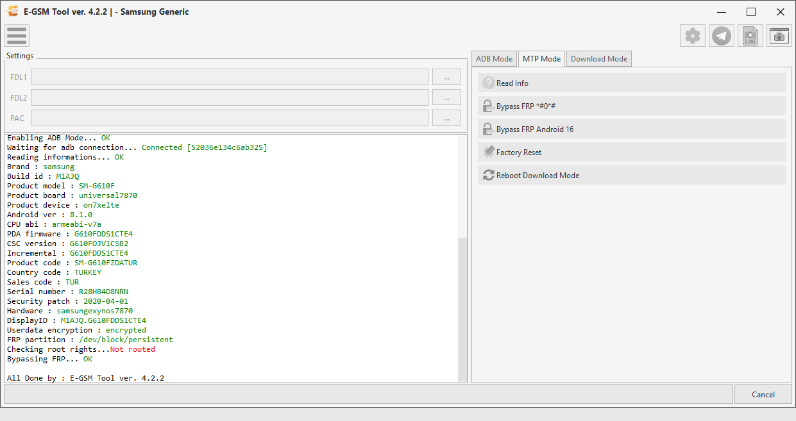Click the 'universal7870' product board value
796x421 pixels.
(108, 195)
